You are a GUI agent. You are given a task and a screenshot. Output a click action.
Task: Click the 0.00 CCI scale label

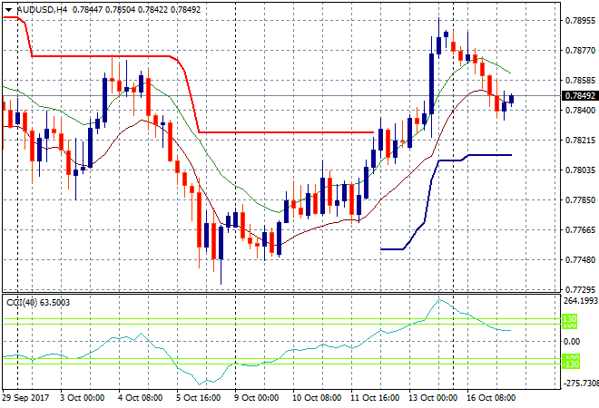572,342
